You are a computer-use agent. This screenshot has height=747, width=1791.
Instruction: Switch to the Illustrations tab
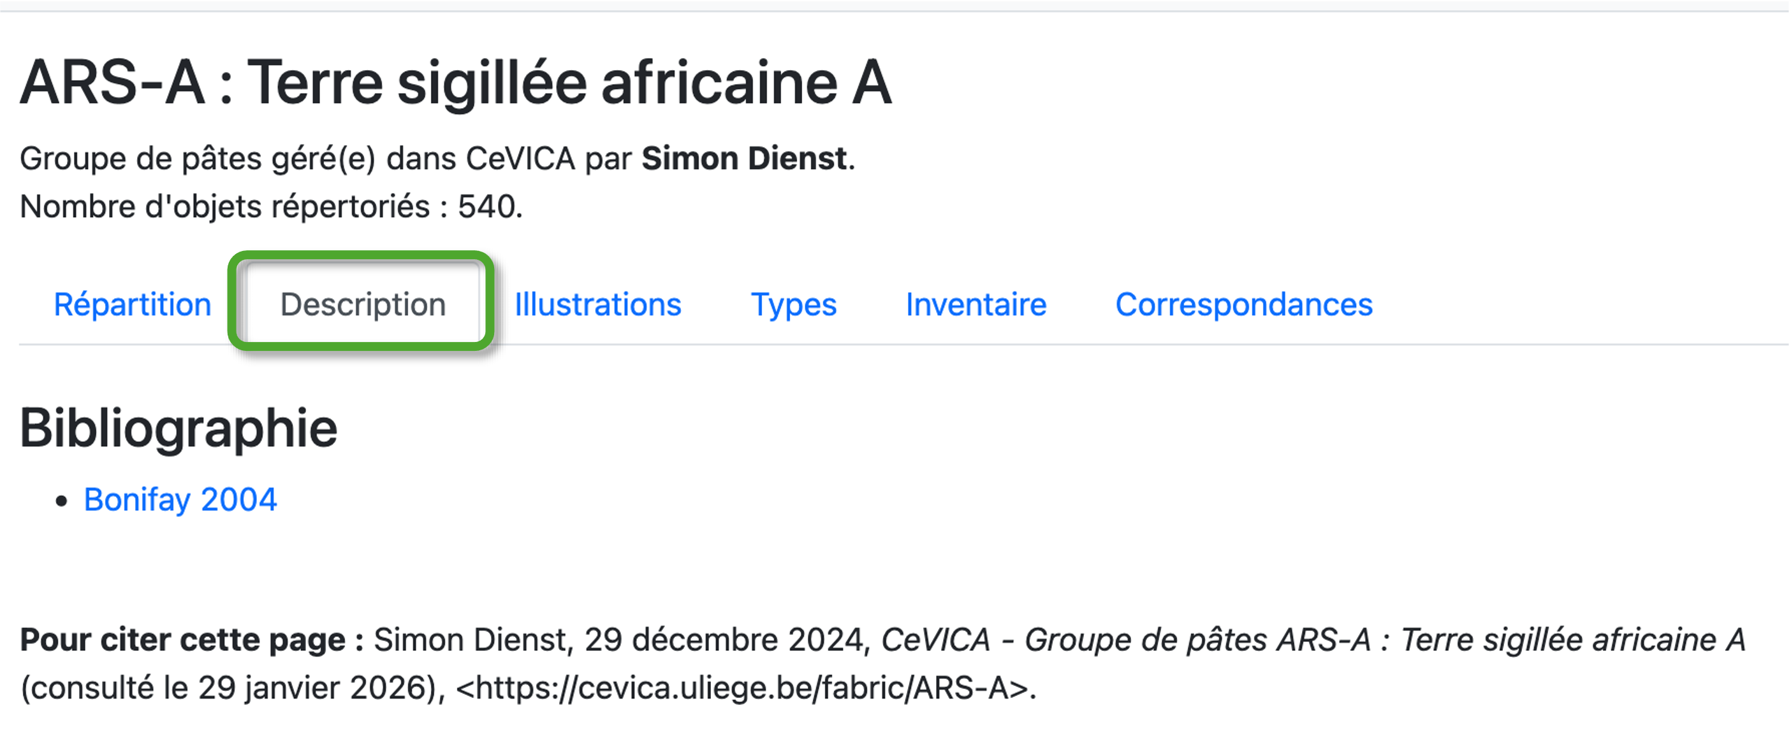click(597, 305)
